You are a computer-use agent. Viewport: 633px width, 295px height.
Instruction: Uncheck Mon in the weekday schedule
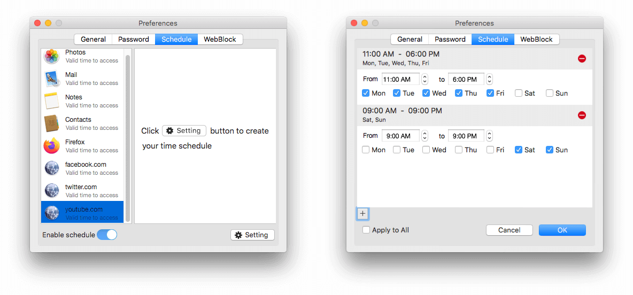click(366, 93)
